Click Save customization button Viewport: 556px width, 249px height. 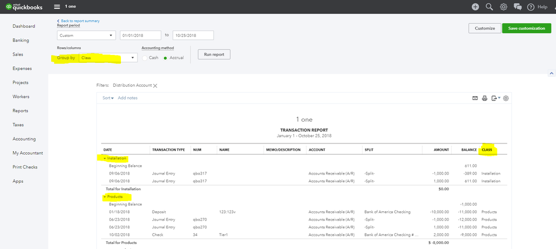526,28
